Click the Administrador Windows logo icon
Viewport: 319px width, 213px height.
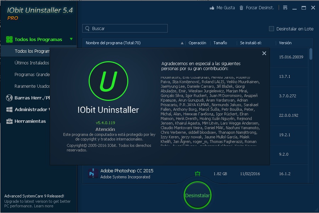click(x=9, y=110)
